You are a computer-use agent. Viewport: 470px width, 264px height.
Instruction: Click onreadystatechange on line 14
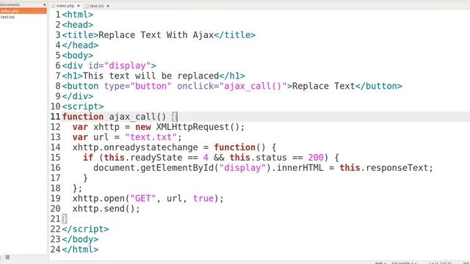[151, 147]
